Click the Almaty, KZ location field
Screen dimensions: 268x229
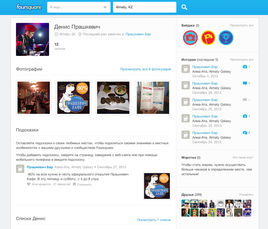coord(145,7)
